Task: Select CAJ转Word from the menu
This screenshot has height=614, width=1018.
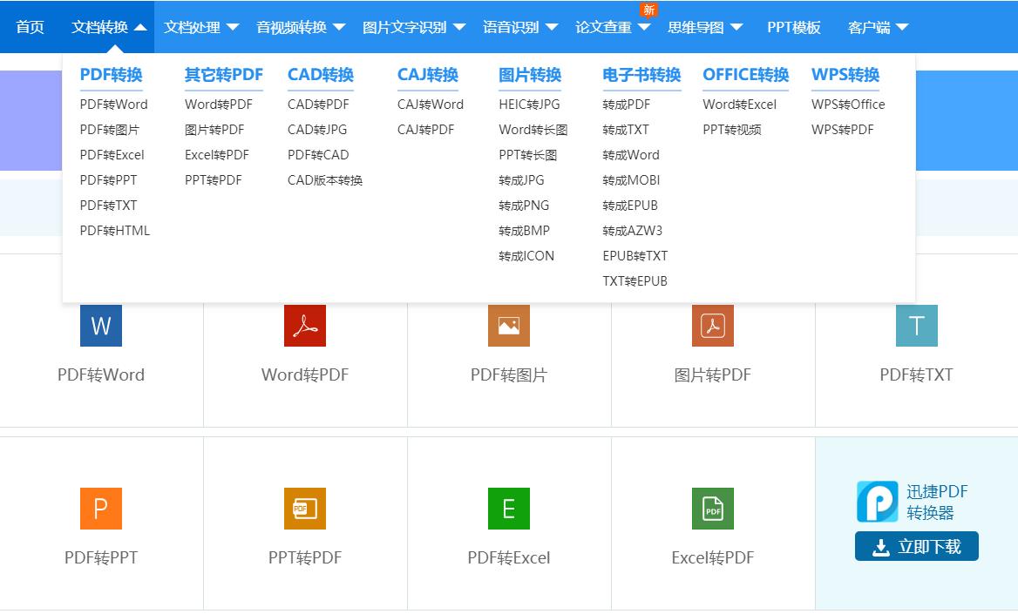Action: [430, 104]
